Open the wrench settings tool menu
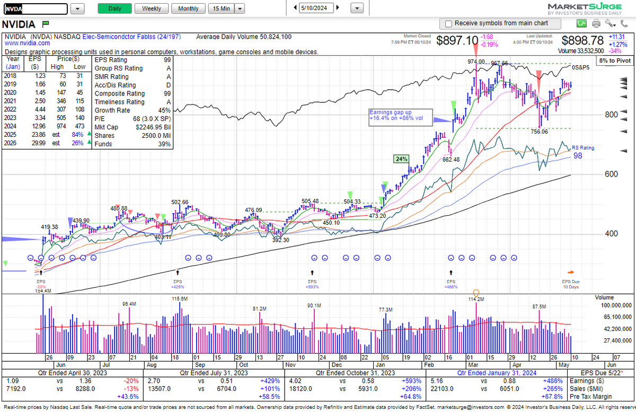636x412 pixels. 610,23
